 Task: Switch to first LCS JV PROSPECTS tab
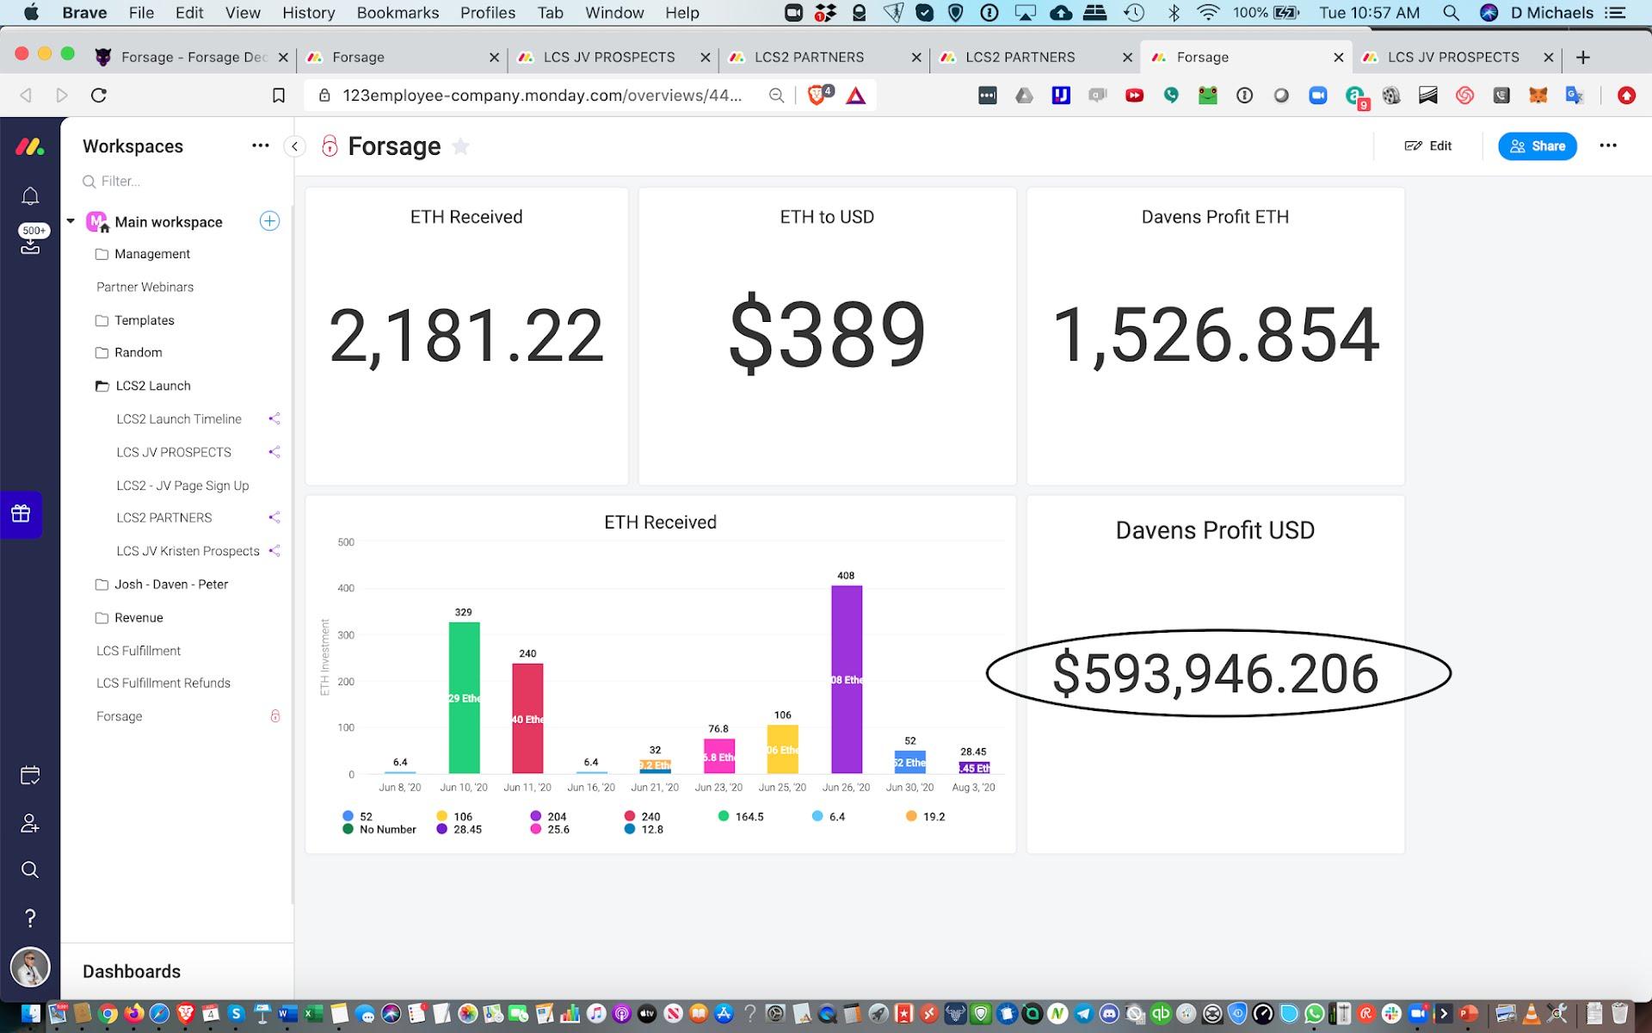coord(610,58)
